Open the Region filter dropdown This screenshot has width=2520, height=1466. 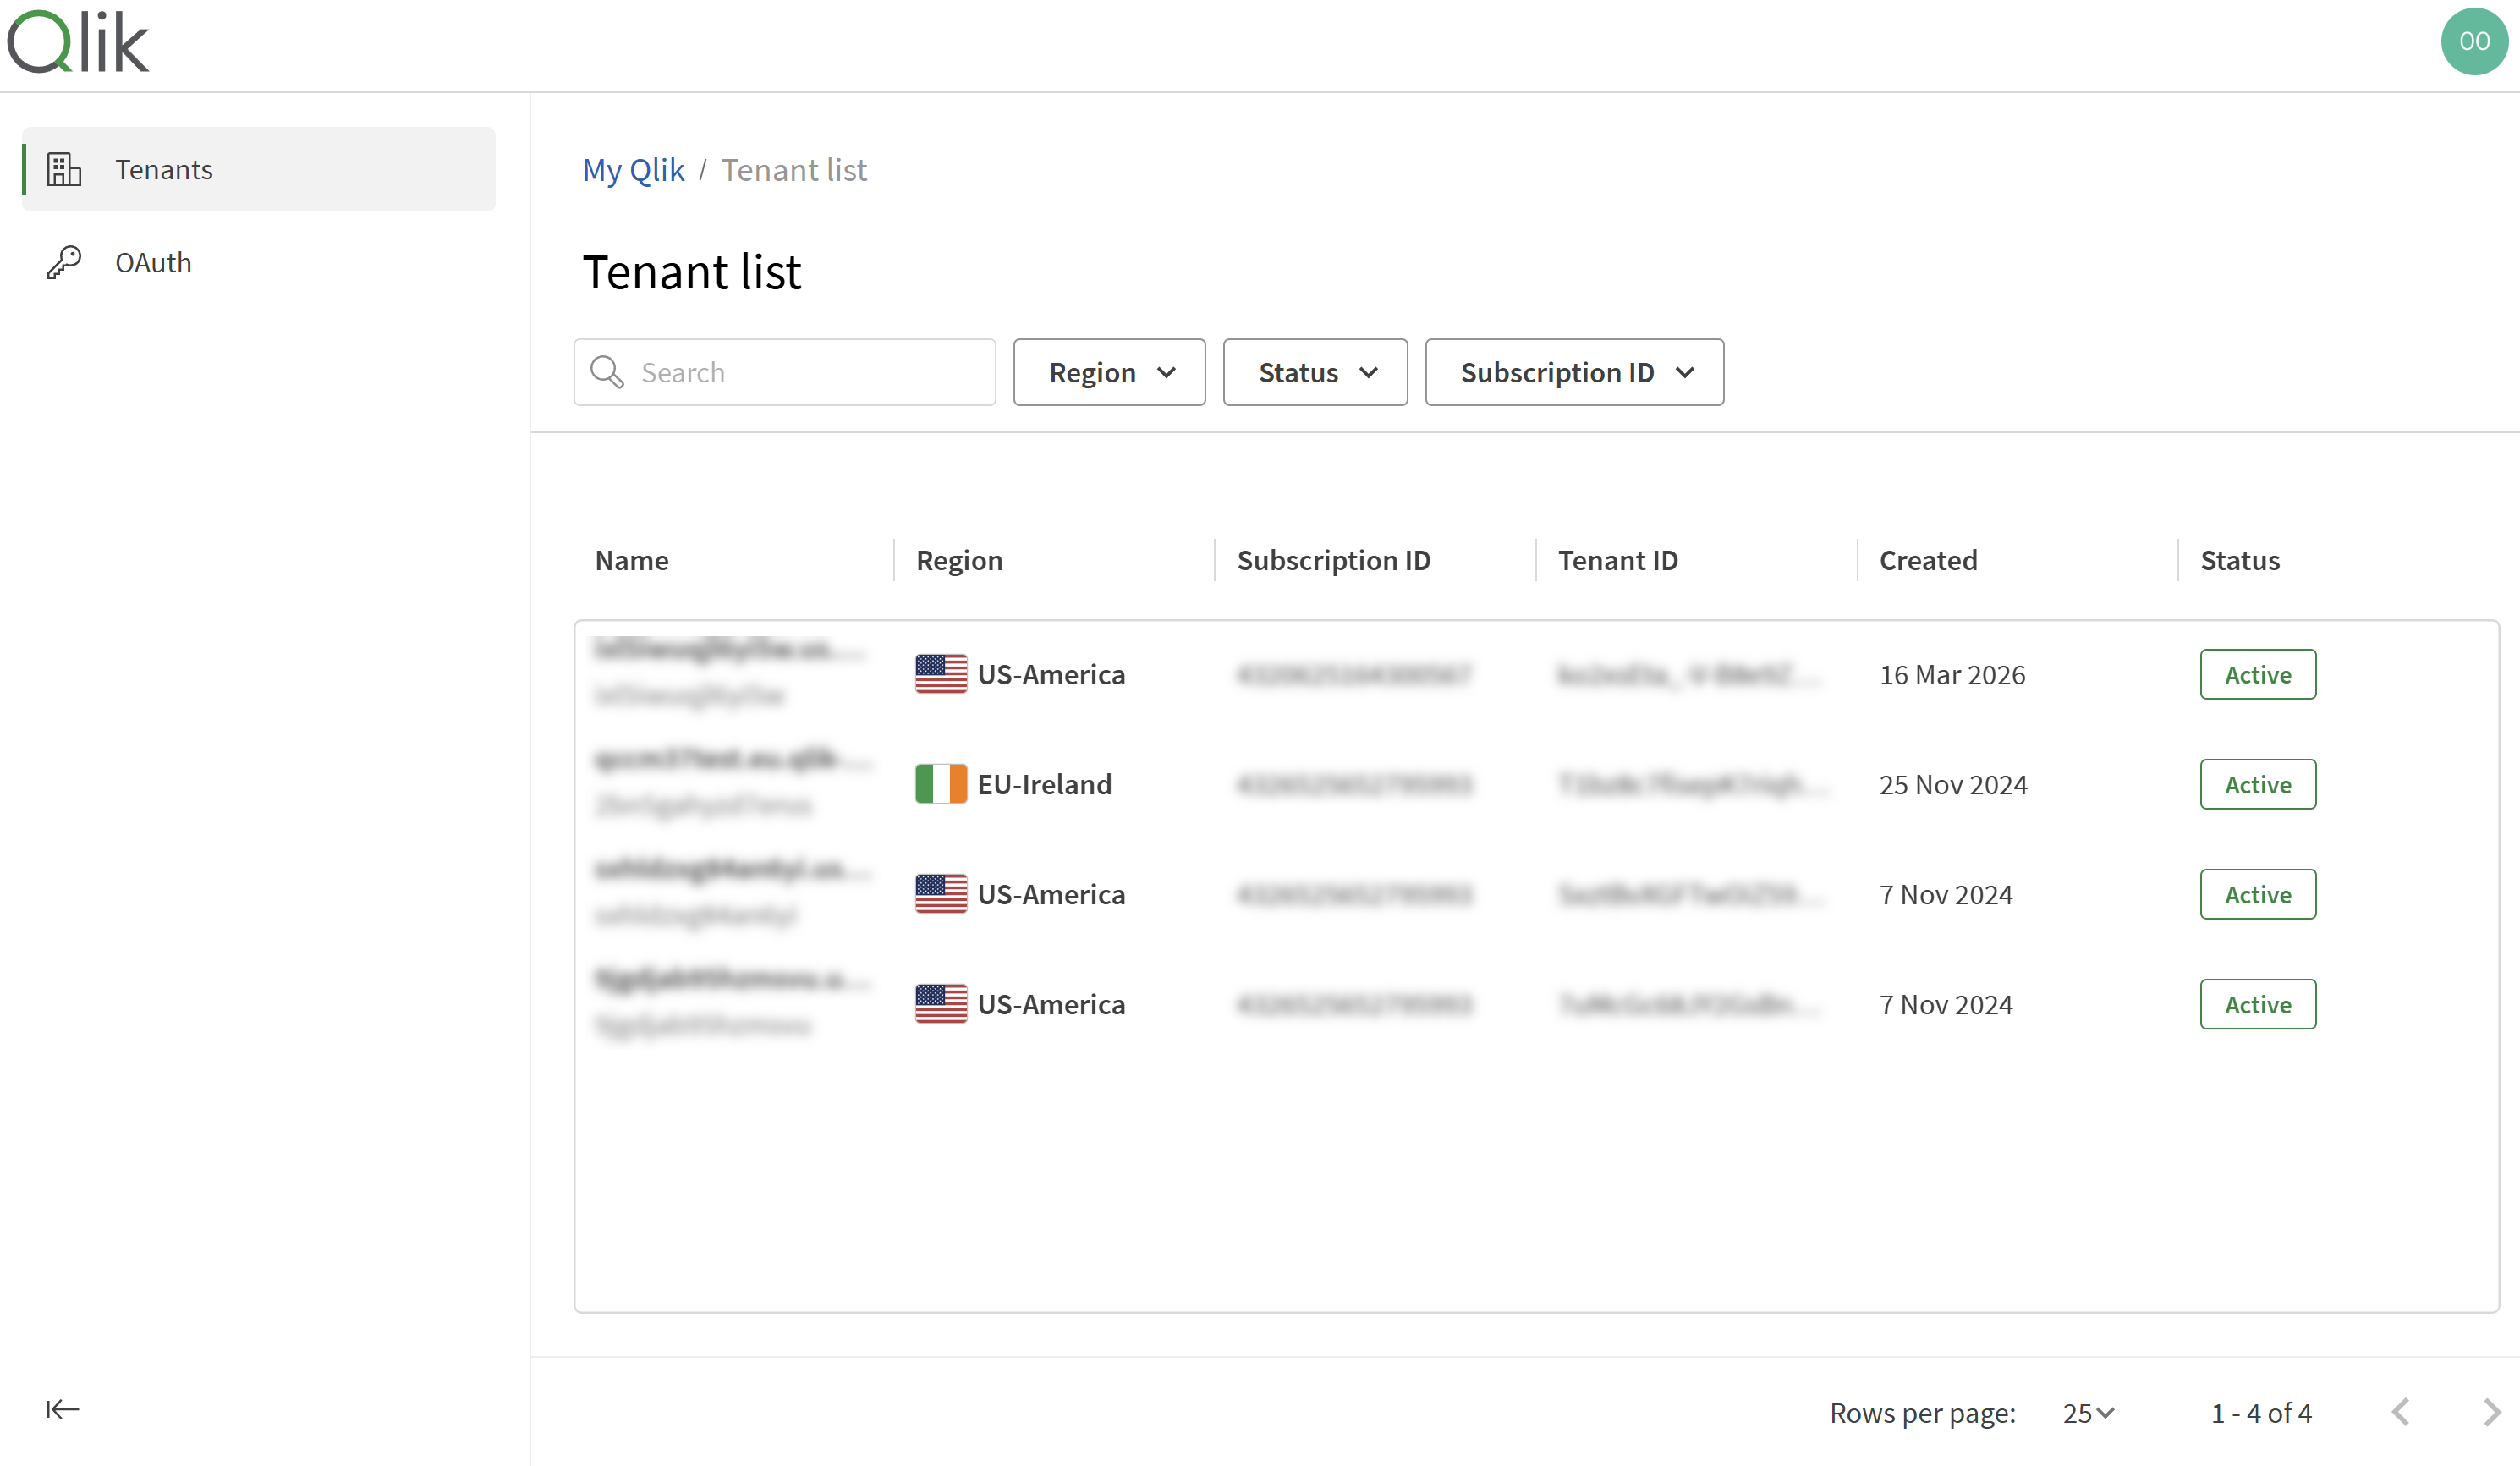point(1109,372)
